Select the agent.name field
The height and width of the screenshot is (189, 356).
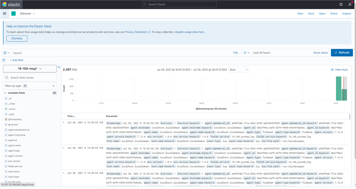pyautogui.click(x=15, y=146)
